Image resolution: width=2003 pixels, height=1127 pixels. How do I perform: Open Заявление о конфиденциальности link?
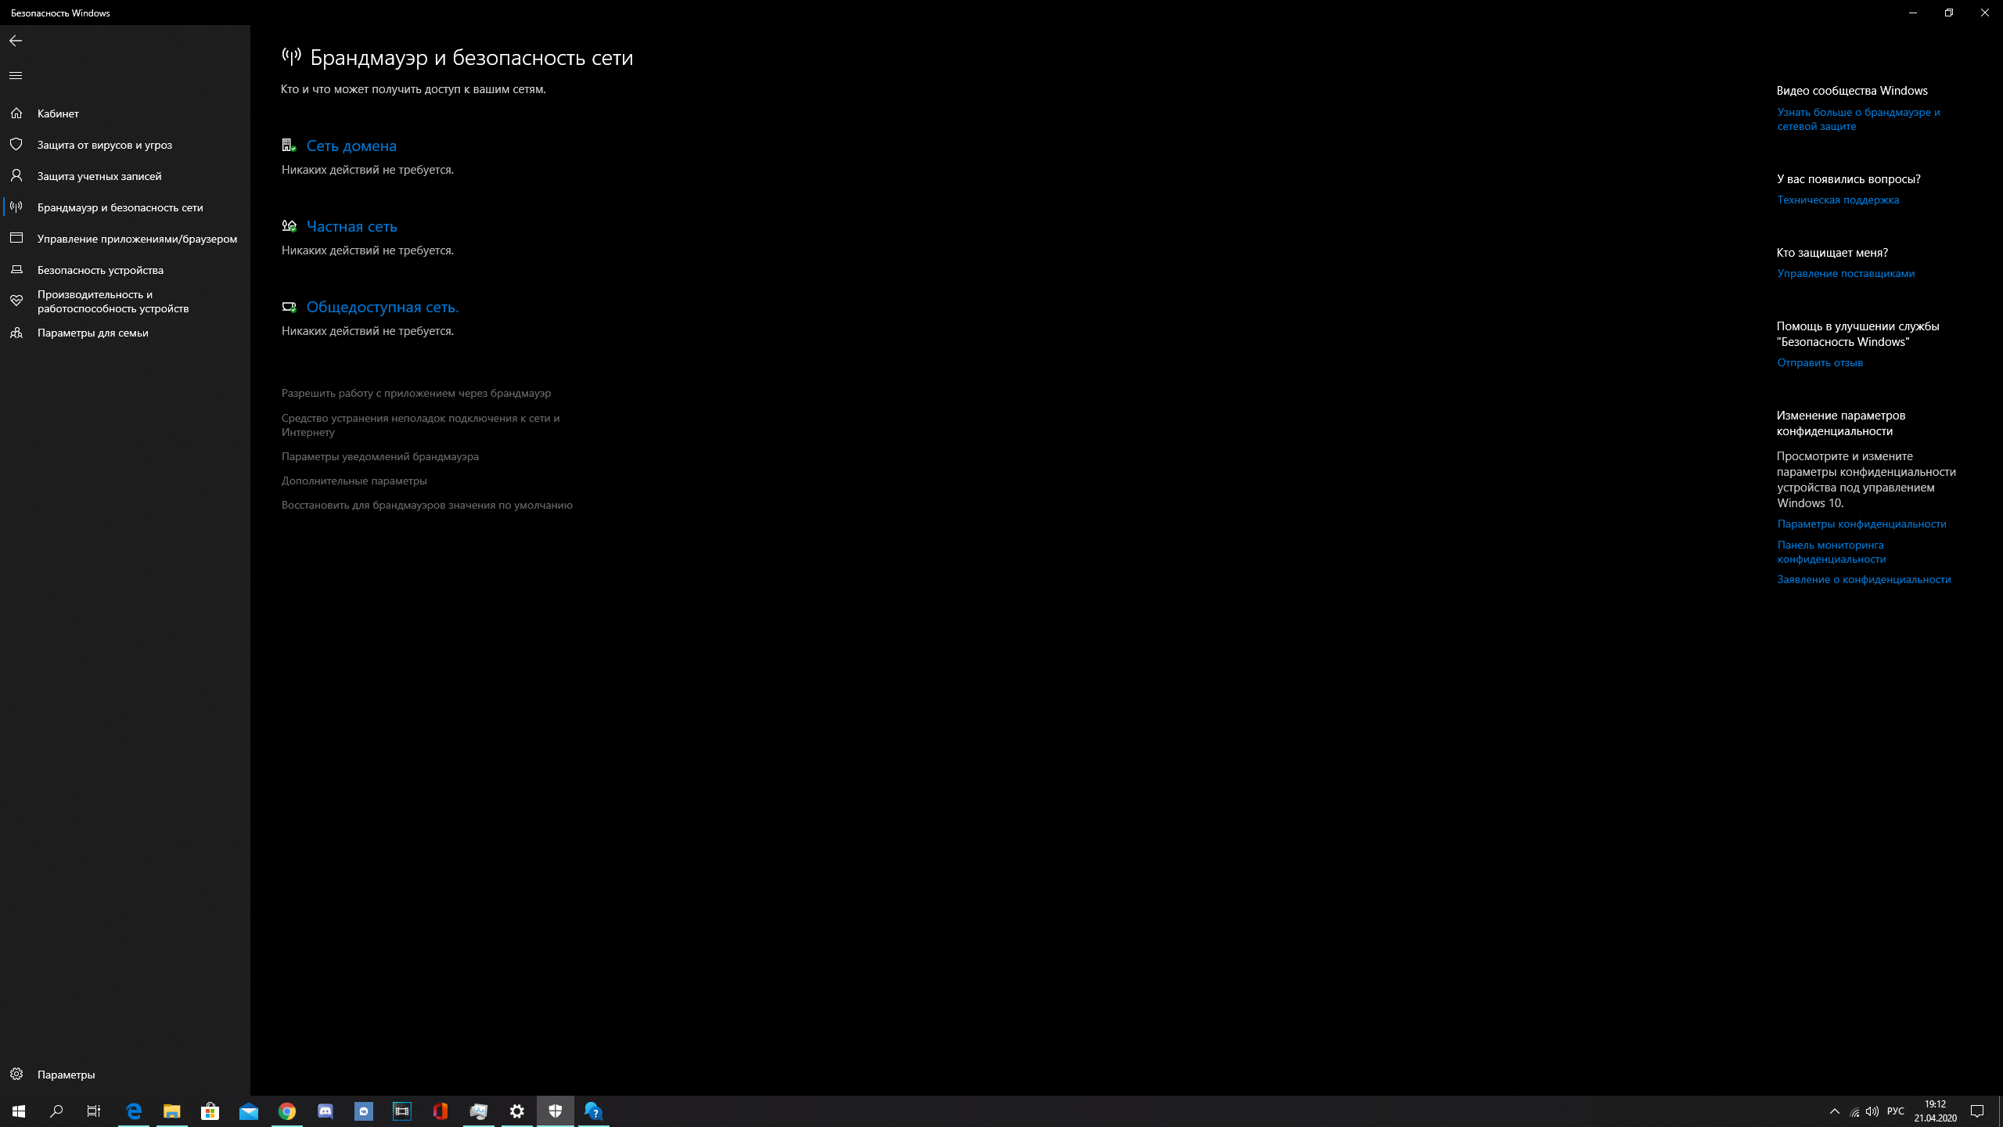(1864, 579)
